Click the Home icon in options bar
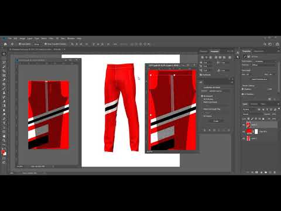Viewport: 281px width, 211px height. [5, 44]
